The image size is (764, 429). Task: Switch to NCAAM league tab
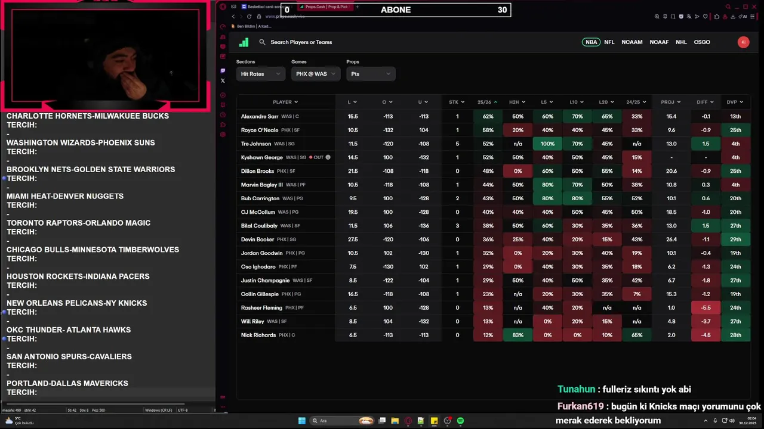[631, 42]
